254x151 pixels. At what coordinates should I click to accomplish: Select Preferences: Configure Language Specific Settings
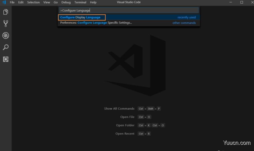(x=129, y=23)
